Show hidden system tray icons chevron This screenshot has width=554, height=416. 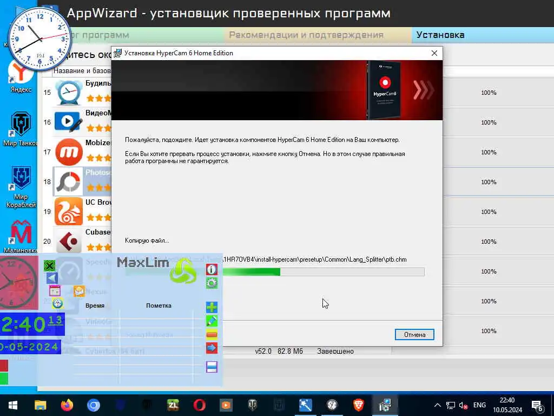click(x=437, y=405)
